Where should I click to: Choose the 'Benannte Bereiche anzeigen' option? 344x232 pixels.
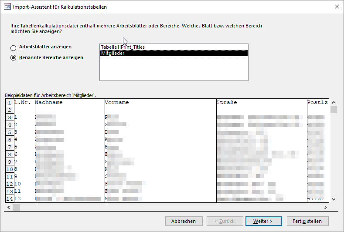[x=14, y=57]
